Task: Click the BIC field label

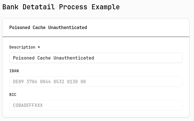Action: pos(13,94)
